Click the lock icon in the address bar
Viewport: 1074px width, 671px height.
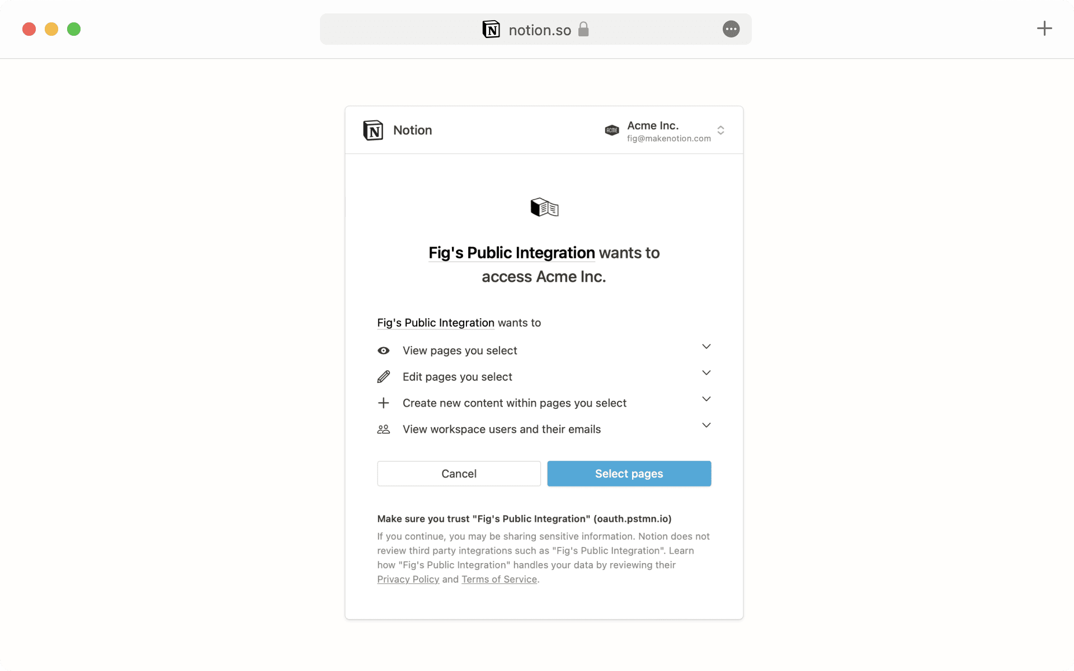pyautogui.click(x=583, y=30)
